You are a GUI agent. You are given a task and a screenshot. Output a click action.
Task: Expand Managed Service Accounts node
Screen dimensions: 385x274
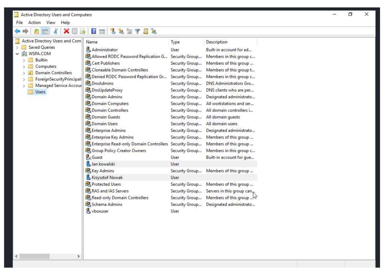click(x=24, y=86)
